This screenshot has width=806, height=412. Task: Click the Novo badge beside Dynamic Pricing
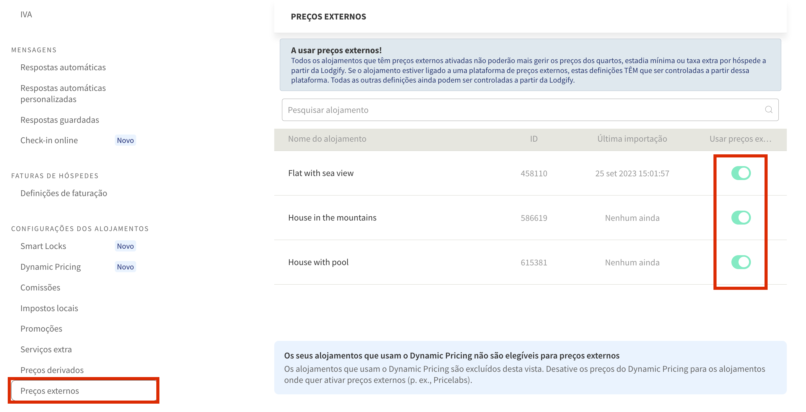coord(125,267)
